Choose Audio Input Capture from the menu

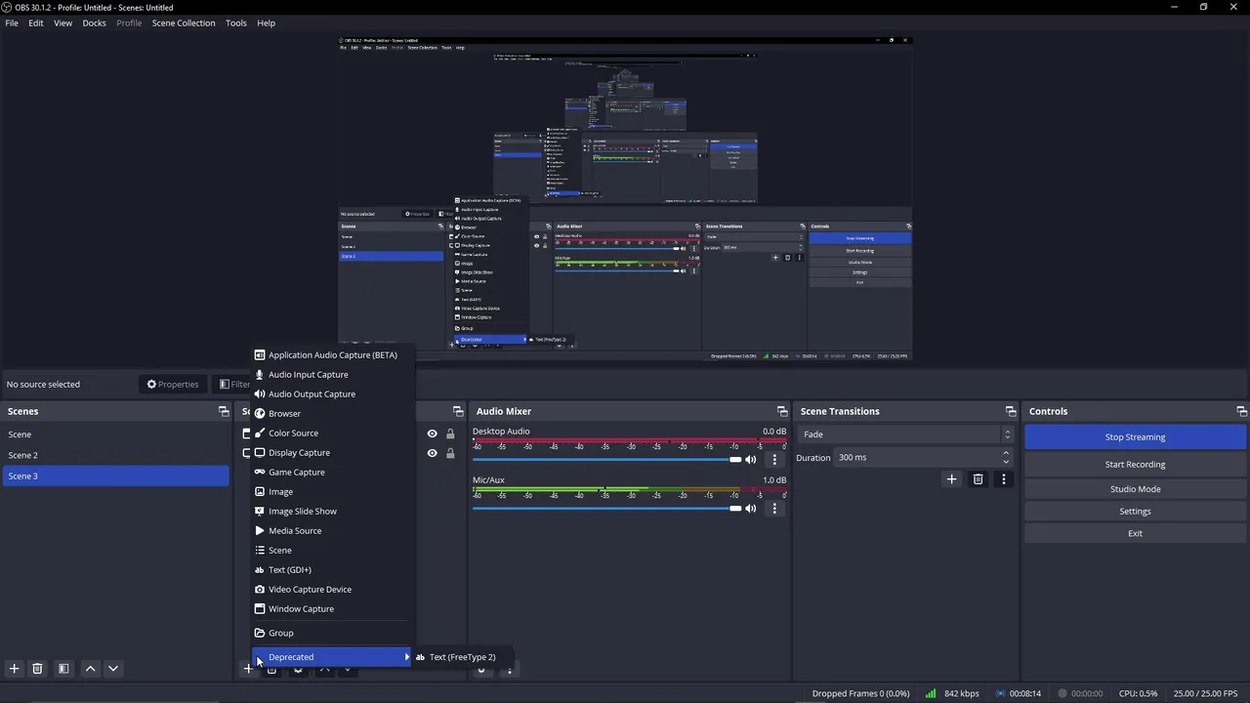332,375
